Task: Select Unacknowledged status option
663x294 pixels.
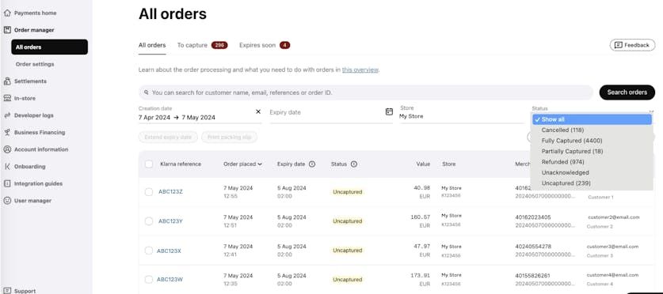Action: [x=592, y=172]
